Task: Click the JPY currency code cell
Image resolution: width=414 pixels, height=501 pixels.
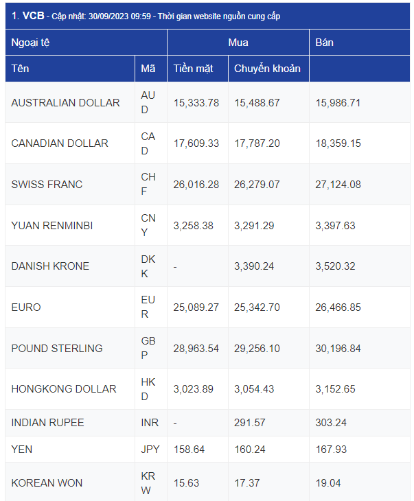Action: click(x=151, y=450)
